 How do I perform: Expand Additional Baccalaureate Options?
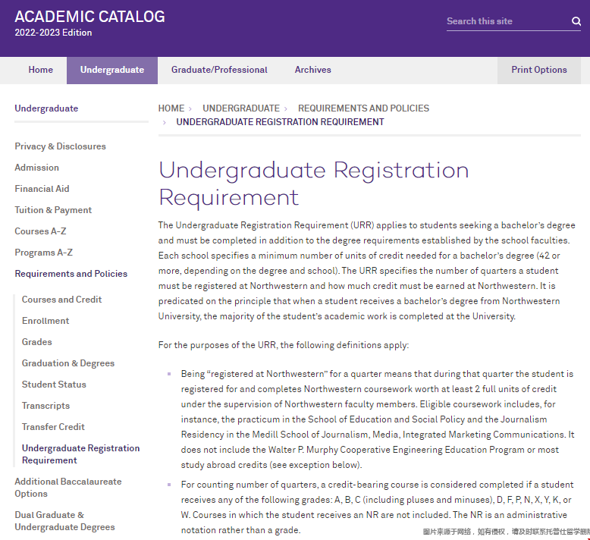(x=67, y=487)
